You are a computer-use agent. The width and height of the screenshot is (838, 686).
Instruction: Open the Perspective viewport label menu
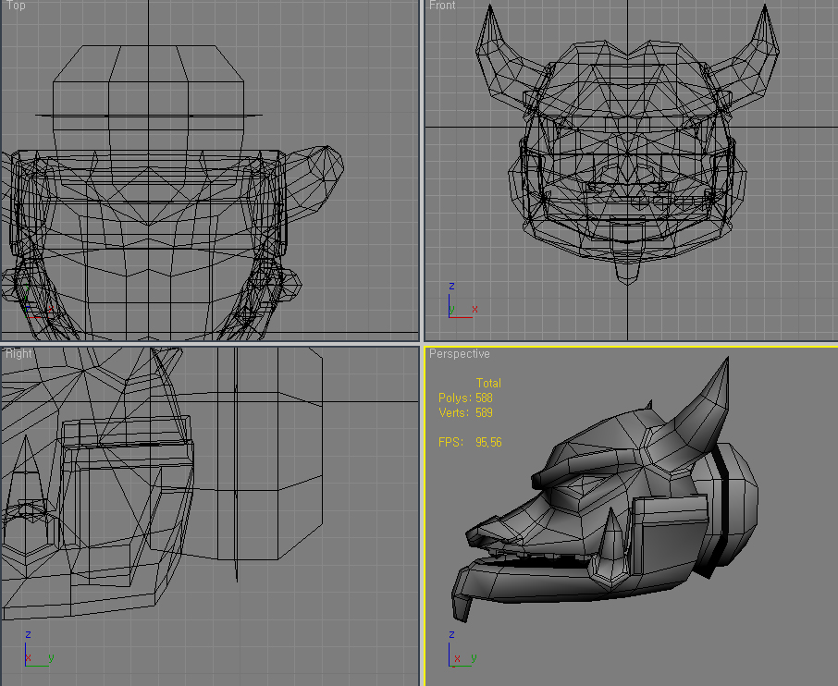(x=459, y=354)
